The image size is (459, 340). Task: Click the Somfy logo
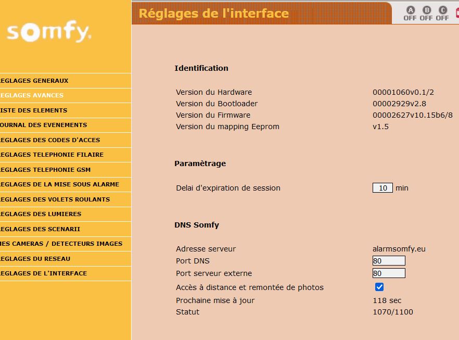(49, 33)
